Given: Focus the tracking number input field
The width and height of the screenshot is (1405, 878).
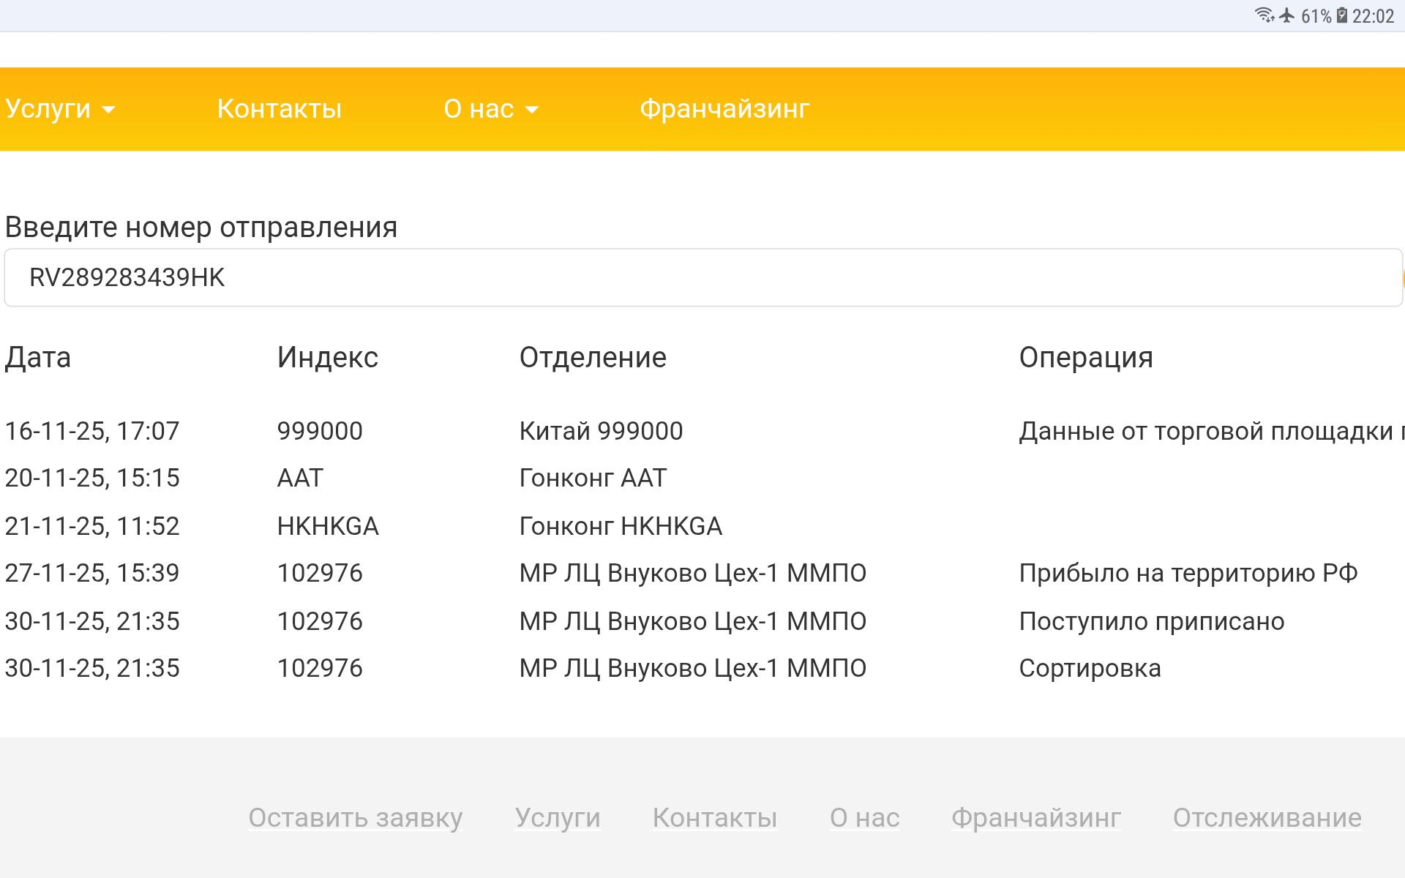Looking at the screenshot, I should click(x=659, y=277).
